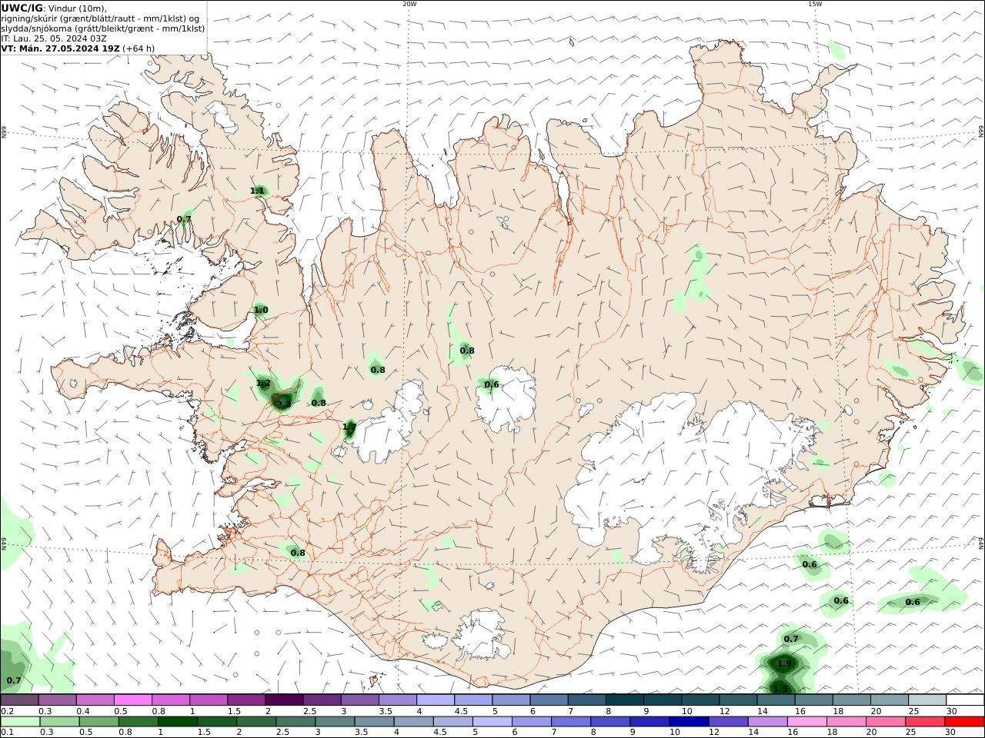The height and width of the screenshot is (738, 985).
Task: Click the 0.2 label in snow legend
Action: pyautogui.click(x=7, y=711)
